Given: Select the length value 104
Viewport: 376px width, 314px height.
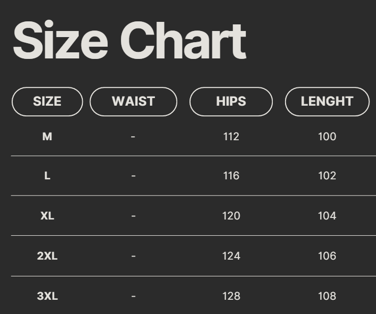Looking at the screenshot, I should 327,216.
